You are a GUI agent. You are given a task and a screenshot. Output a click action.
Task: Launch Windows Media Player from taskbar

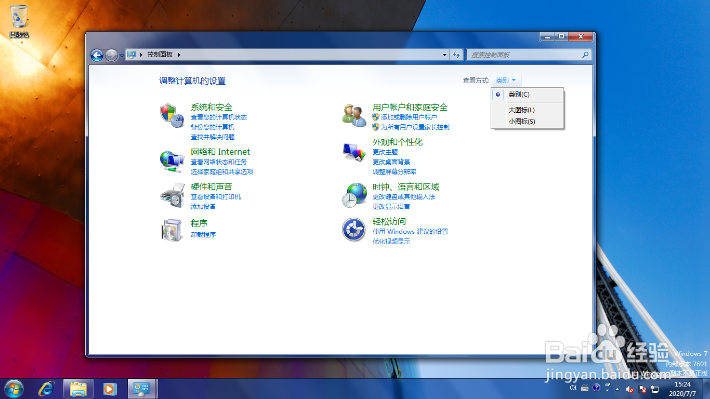click(x=109, y=389)
